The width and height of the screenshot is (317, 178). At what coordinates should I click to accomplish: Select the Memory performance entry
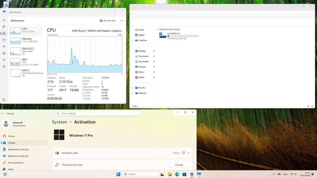(26, 41)
